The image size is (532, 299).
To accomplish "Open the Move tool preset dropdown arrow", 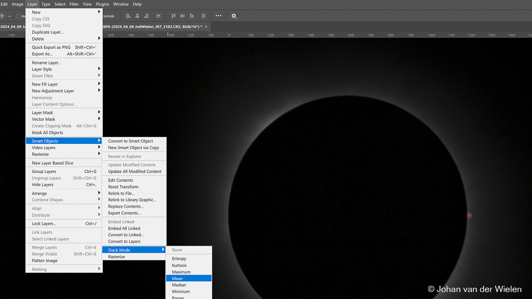I will pyautogui.click(x=9, y=16).
